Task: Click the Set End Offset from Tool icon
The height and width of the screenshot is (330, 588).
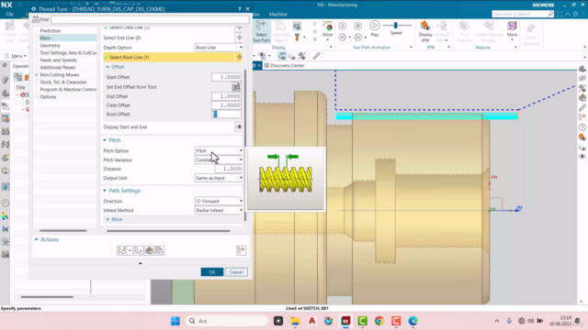Action: 236,87
